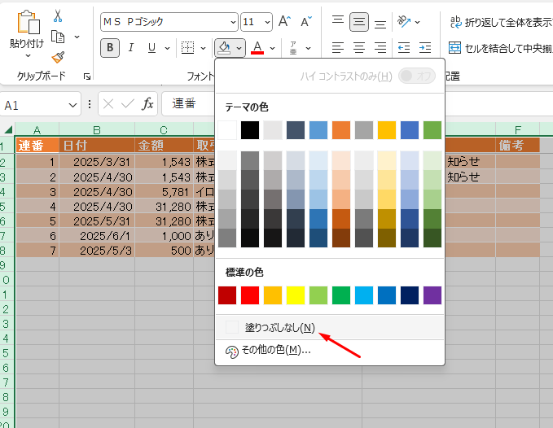Select the Format Painter brush
The image size is (553, 428).
[58, 57]
